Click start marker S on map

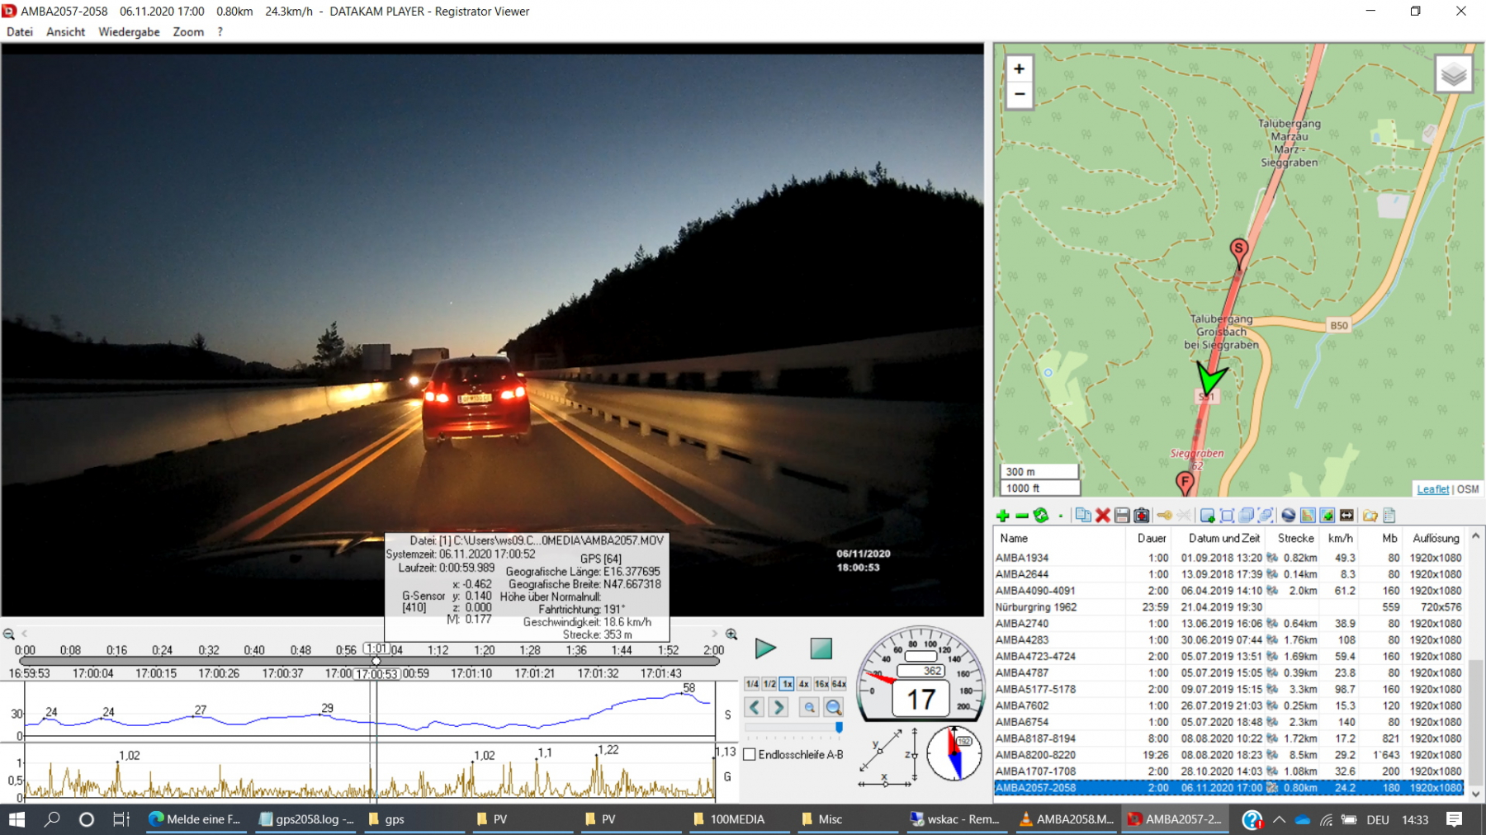coord(1238,252)
